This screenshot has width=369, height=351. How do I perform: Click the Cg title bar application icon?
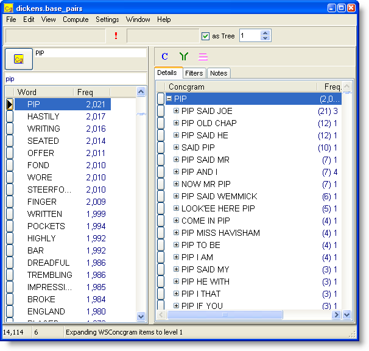(9, 9)
